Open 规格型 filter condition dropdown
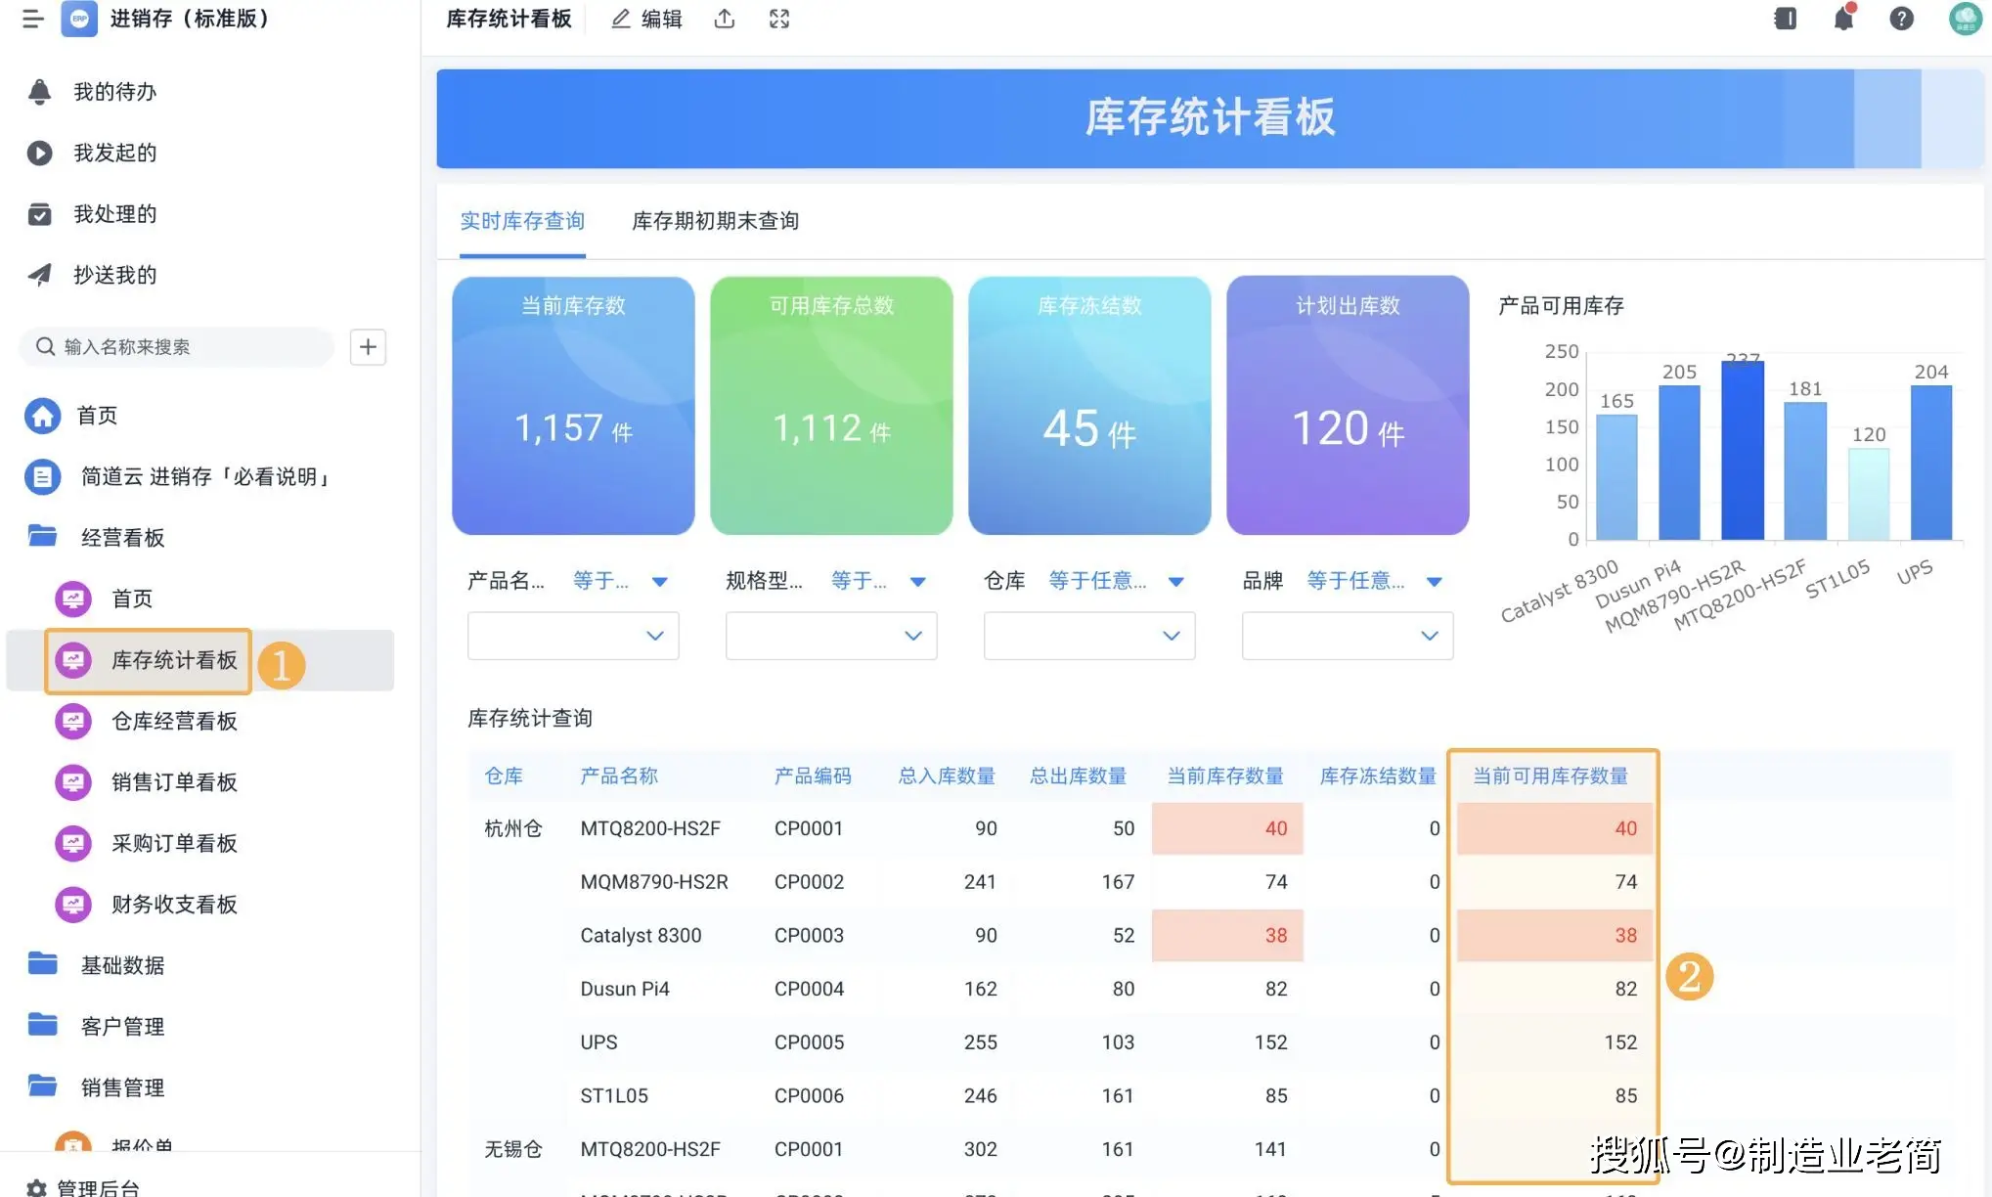Screen dimensions: 1992x1197 878,581
